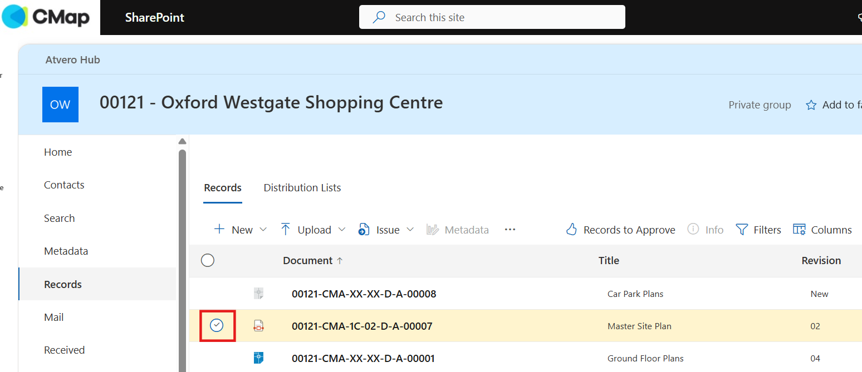Click the search magnifier icon

[x=379, y=17]
